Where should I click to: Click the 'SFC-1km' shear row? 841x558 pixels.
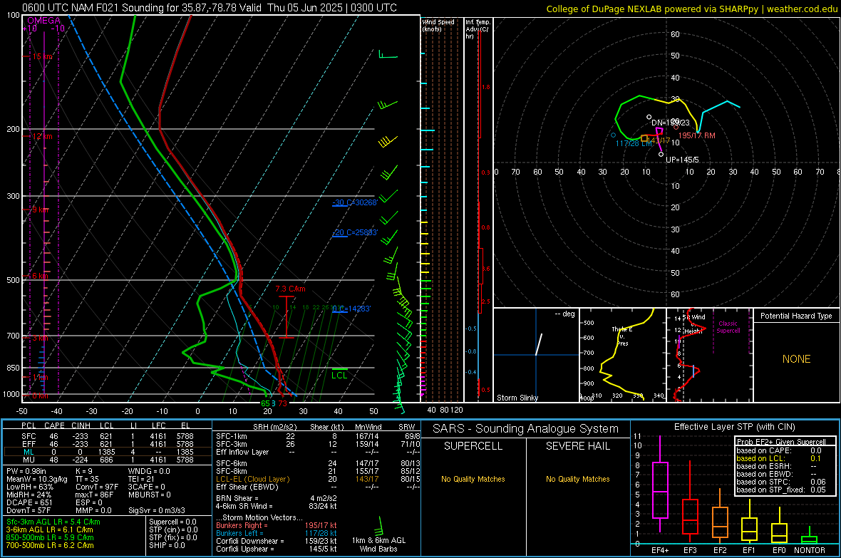pos(318,436)
